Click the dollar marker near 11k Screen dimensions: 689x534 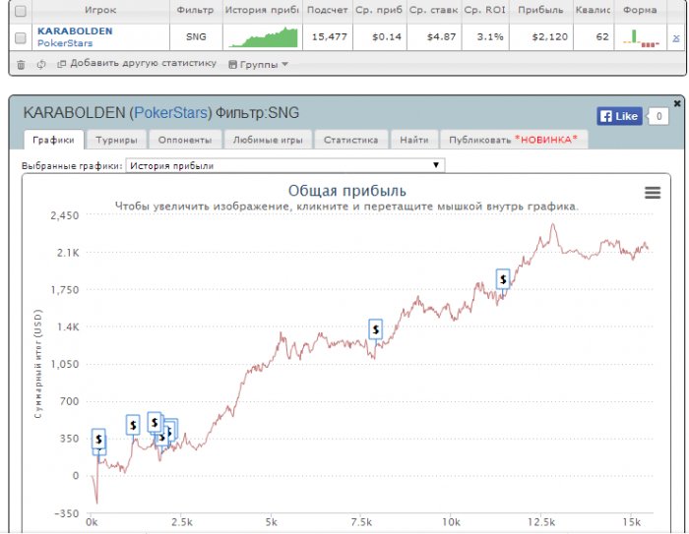(503, 279)
